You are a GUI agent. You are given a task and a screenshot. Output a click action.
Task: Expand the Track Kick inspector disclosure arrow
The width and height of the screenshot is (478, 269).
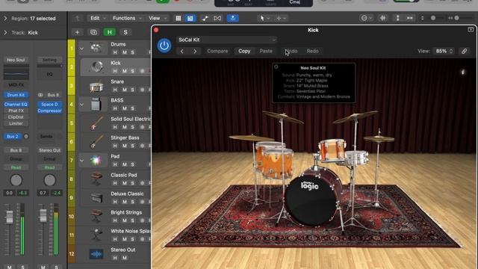pyautogui.click(x=5, y=33)
